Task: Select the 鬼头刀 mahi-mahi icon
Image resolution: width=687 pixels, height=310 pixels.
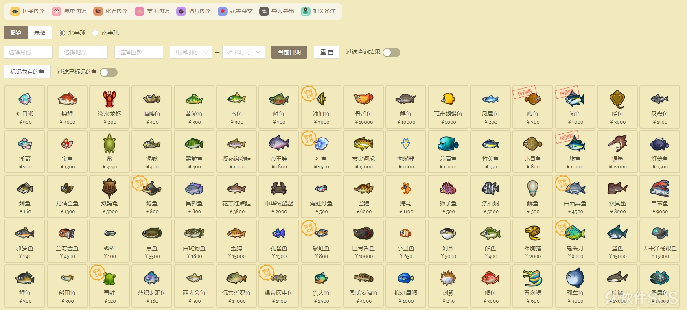Action: 575,233
